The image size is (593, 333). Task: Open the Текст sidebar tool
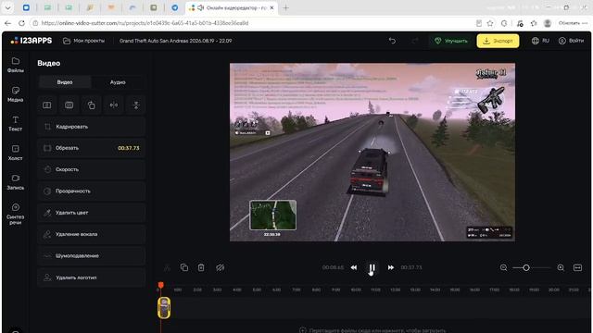16,123
